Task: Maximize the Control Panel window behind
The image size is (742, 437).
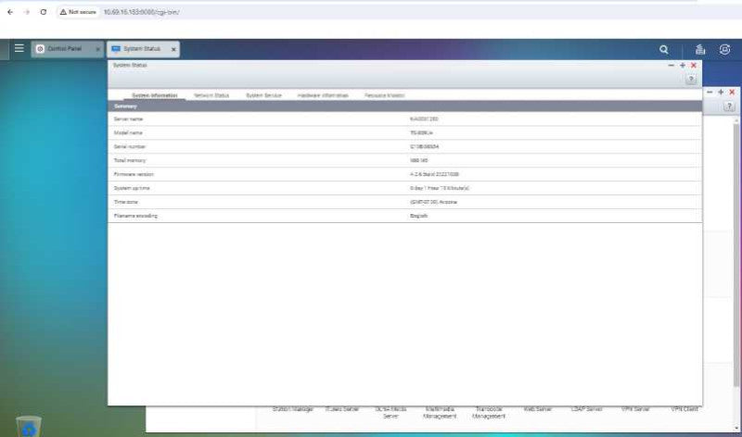Action: [721, 93]
